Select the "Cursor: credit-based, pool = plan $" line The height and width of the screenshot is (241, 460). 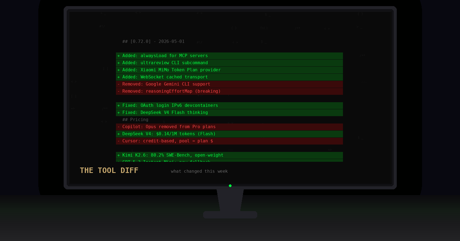pos(229,141)
